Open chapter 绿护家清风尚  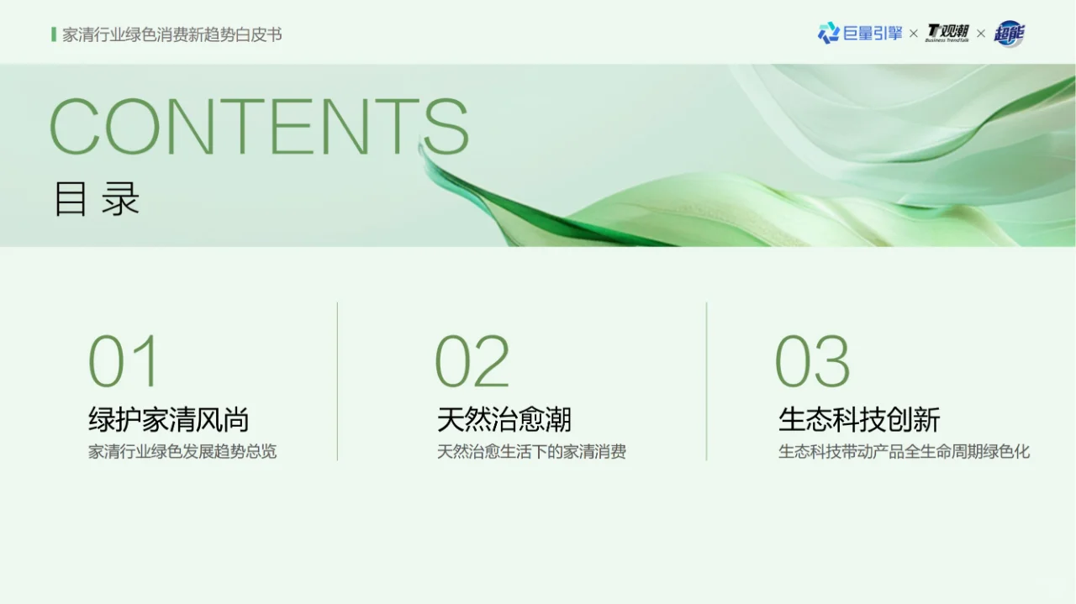tap(170, 419)
